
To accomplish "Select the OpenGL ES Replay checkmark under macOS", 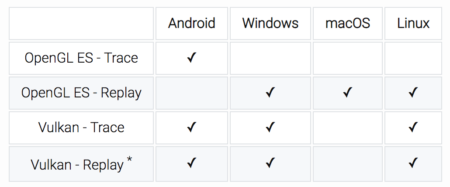I will pyautogui.click(x=348, y=93).
